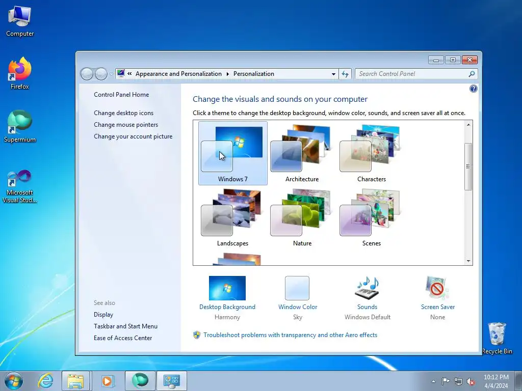
Task: Open the Action Center flag icon
Action: [x=446, y=381]
